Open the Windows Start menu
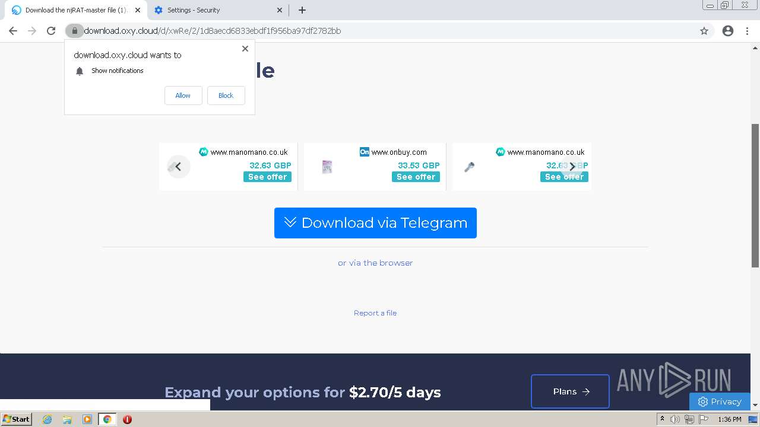This screenshot has height=427, width=760. (x=16, y=419)
